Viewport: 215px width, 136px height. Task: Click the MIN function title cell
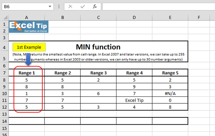pos(98,47)
